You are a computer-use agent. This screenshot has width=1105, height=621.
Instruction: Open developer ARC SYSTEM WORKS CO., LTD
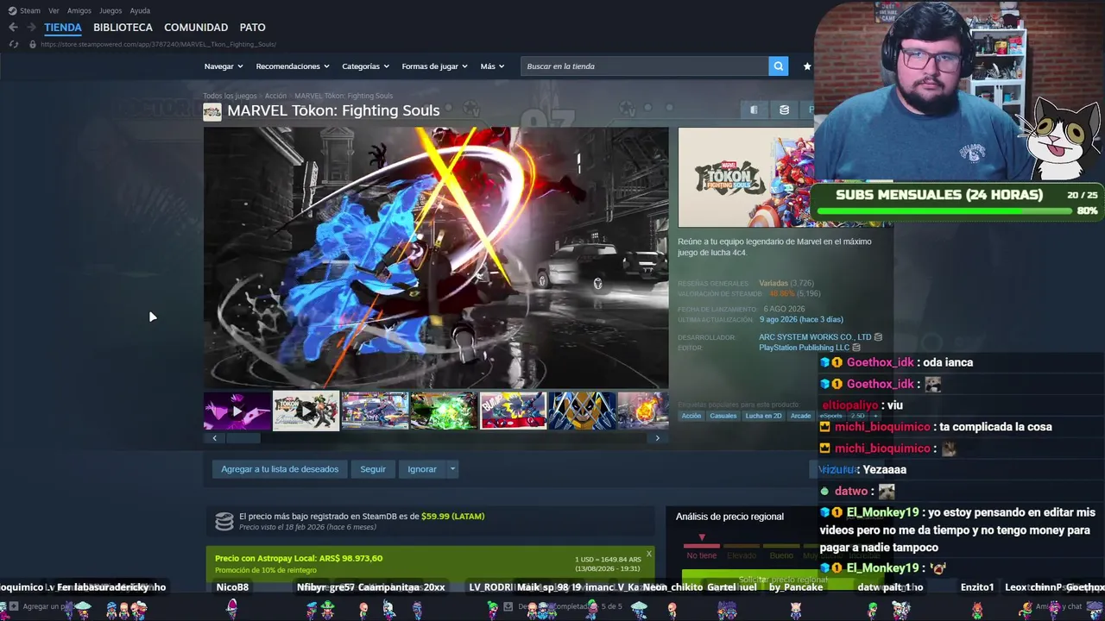815,337
